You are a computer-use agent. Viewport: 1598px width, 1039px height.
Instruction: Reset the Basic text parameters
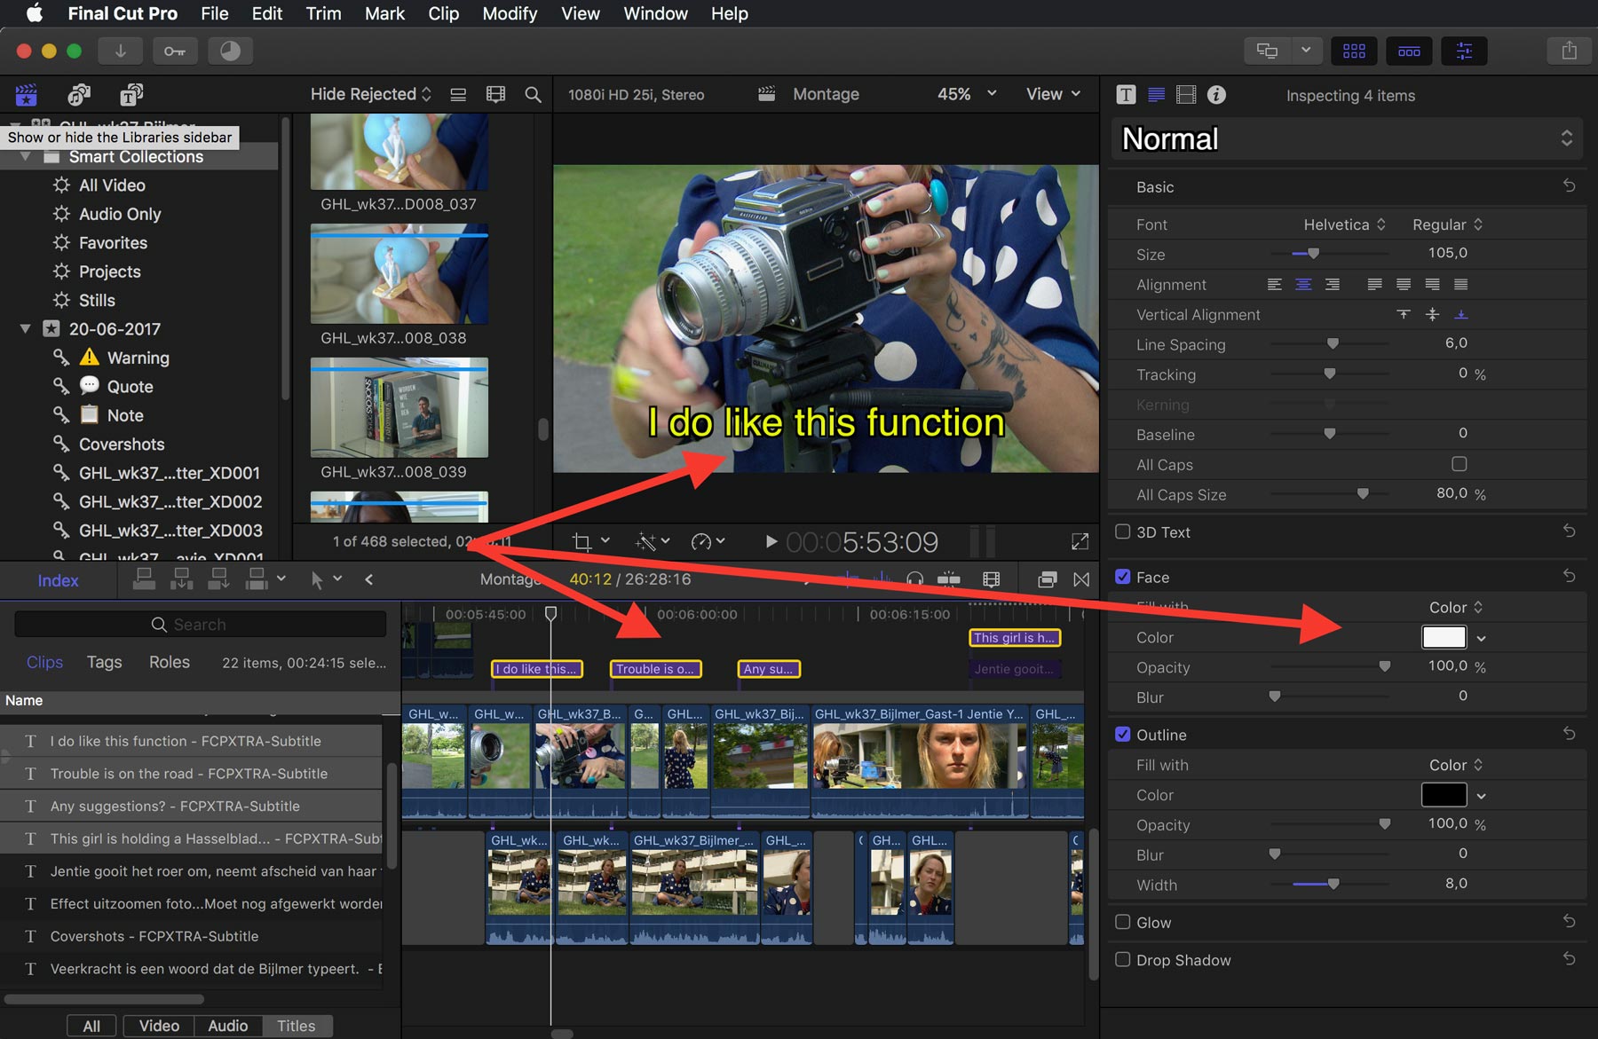pos(1569,185)
